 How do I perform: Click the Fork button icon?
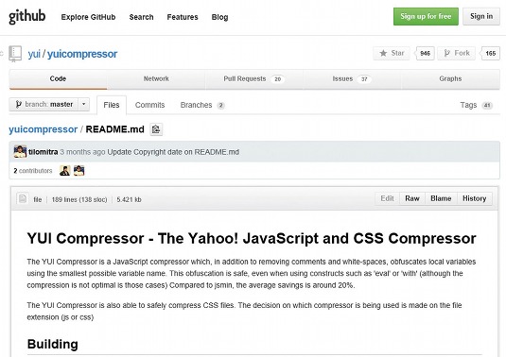pos(446,53)
